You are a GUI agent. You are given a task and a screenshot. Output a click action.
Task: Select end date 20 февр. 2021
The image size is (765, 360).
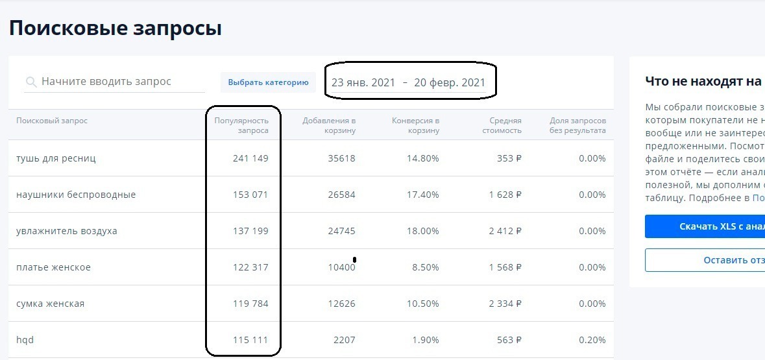(x=450, y=82)
